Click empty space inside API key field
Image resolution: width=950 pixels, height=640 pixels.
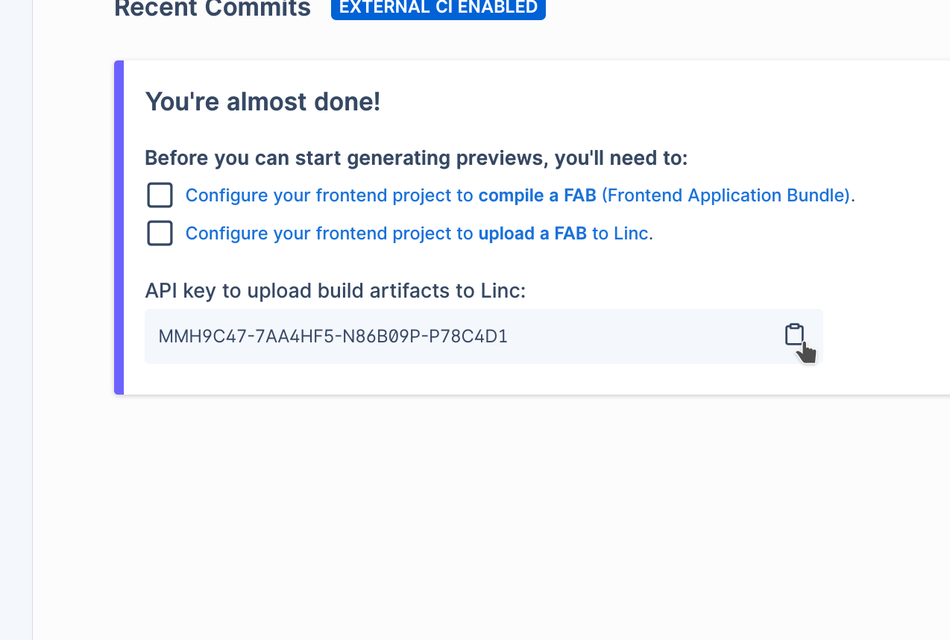(641, 336)
